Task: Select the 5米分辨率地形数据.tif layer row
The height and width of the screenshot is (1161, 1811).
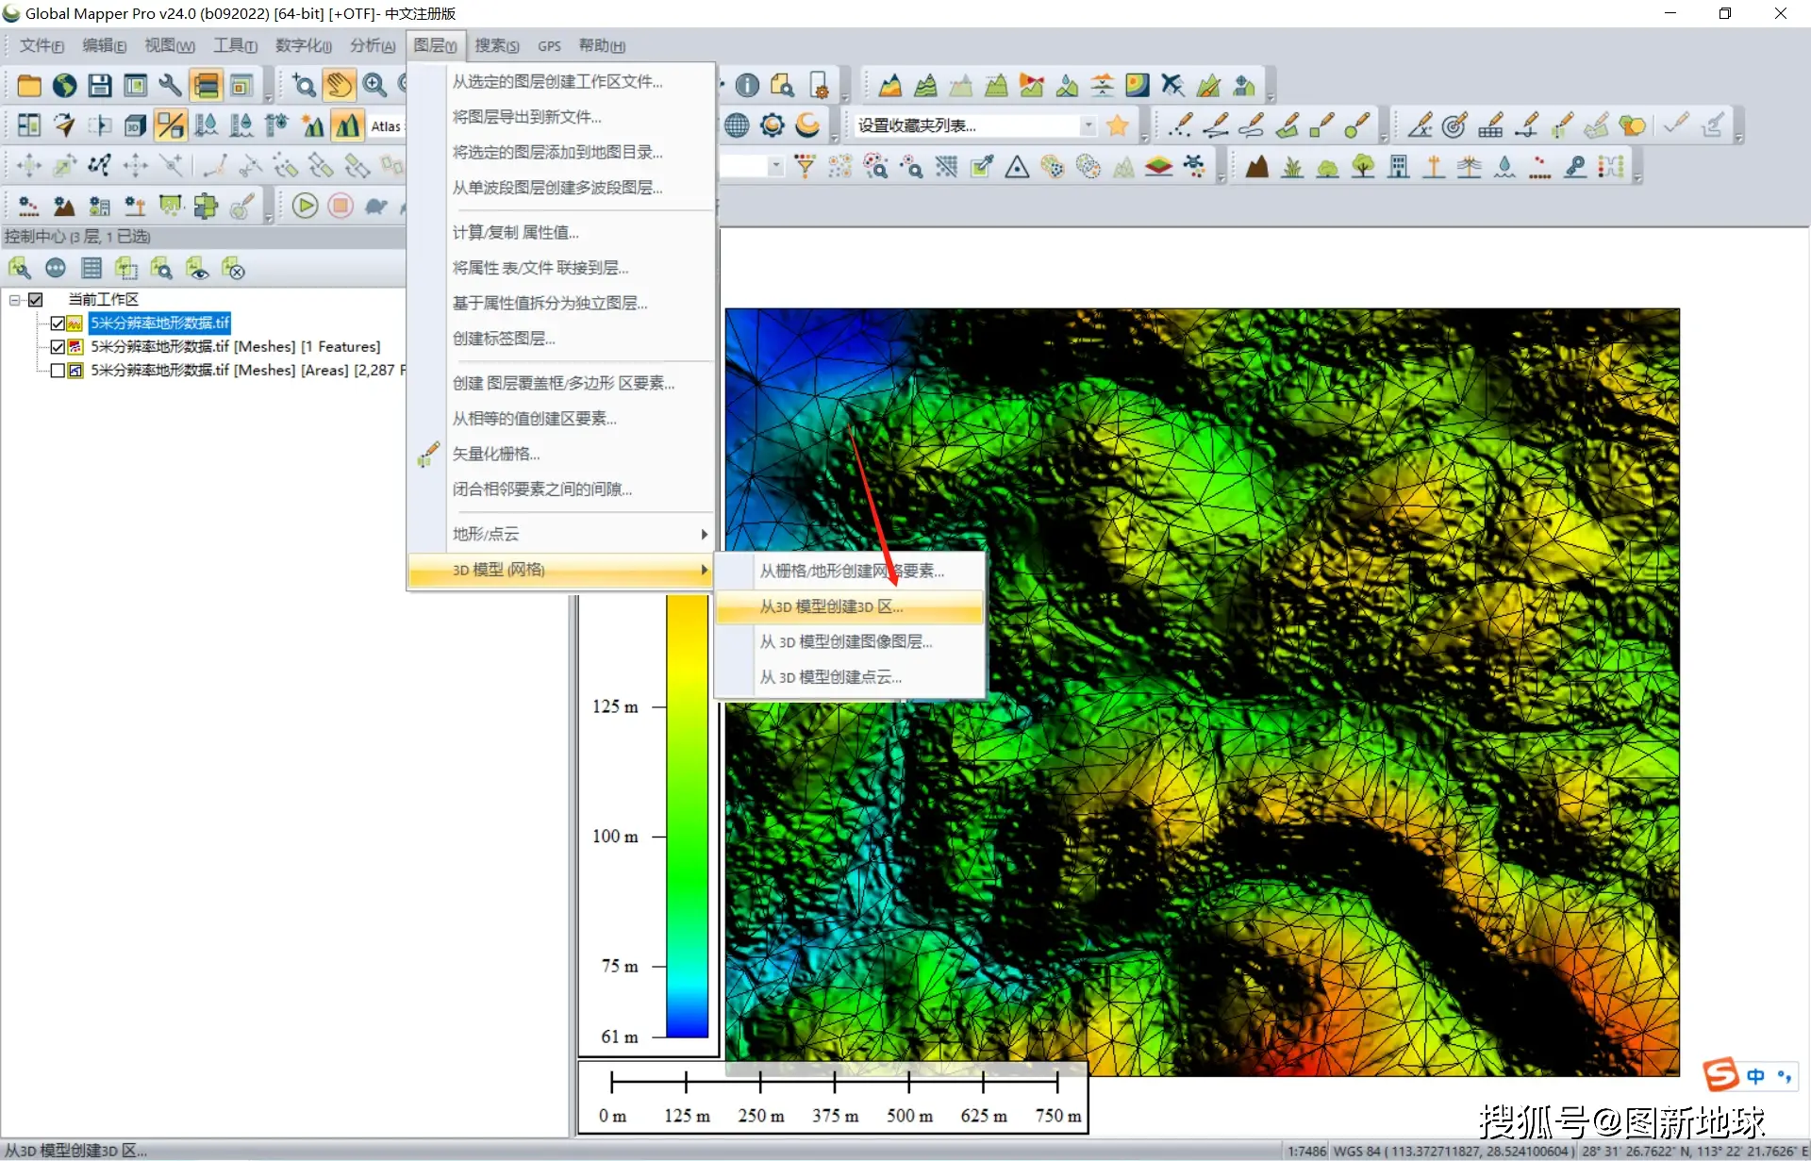Action: tap(160, 323)
